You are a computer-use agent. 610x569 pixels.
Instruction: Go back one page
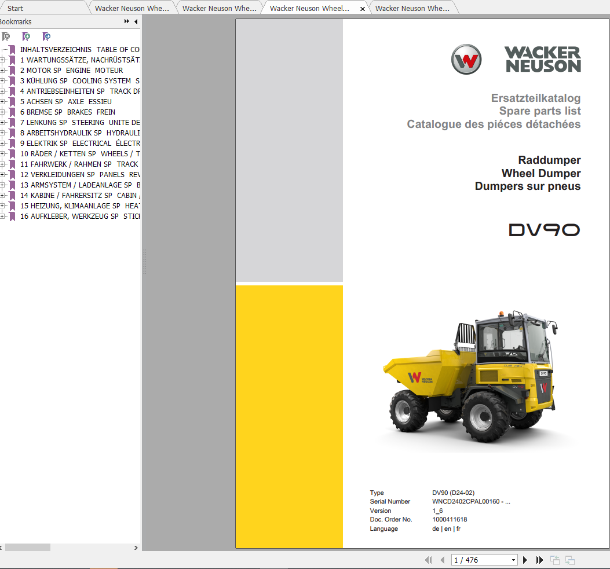point(442,560)
